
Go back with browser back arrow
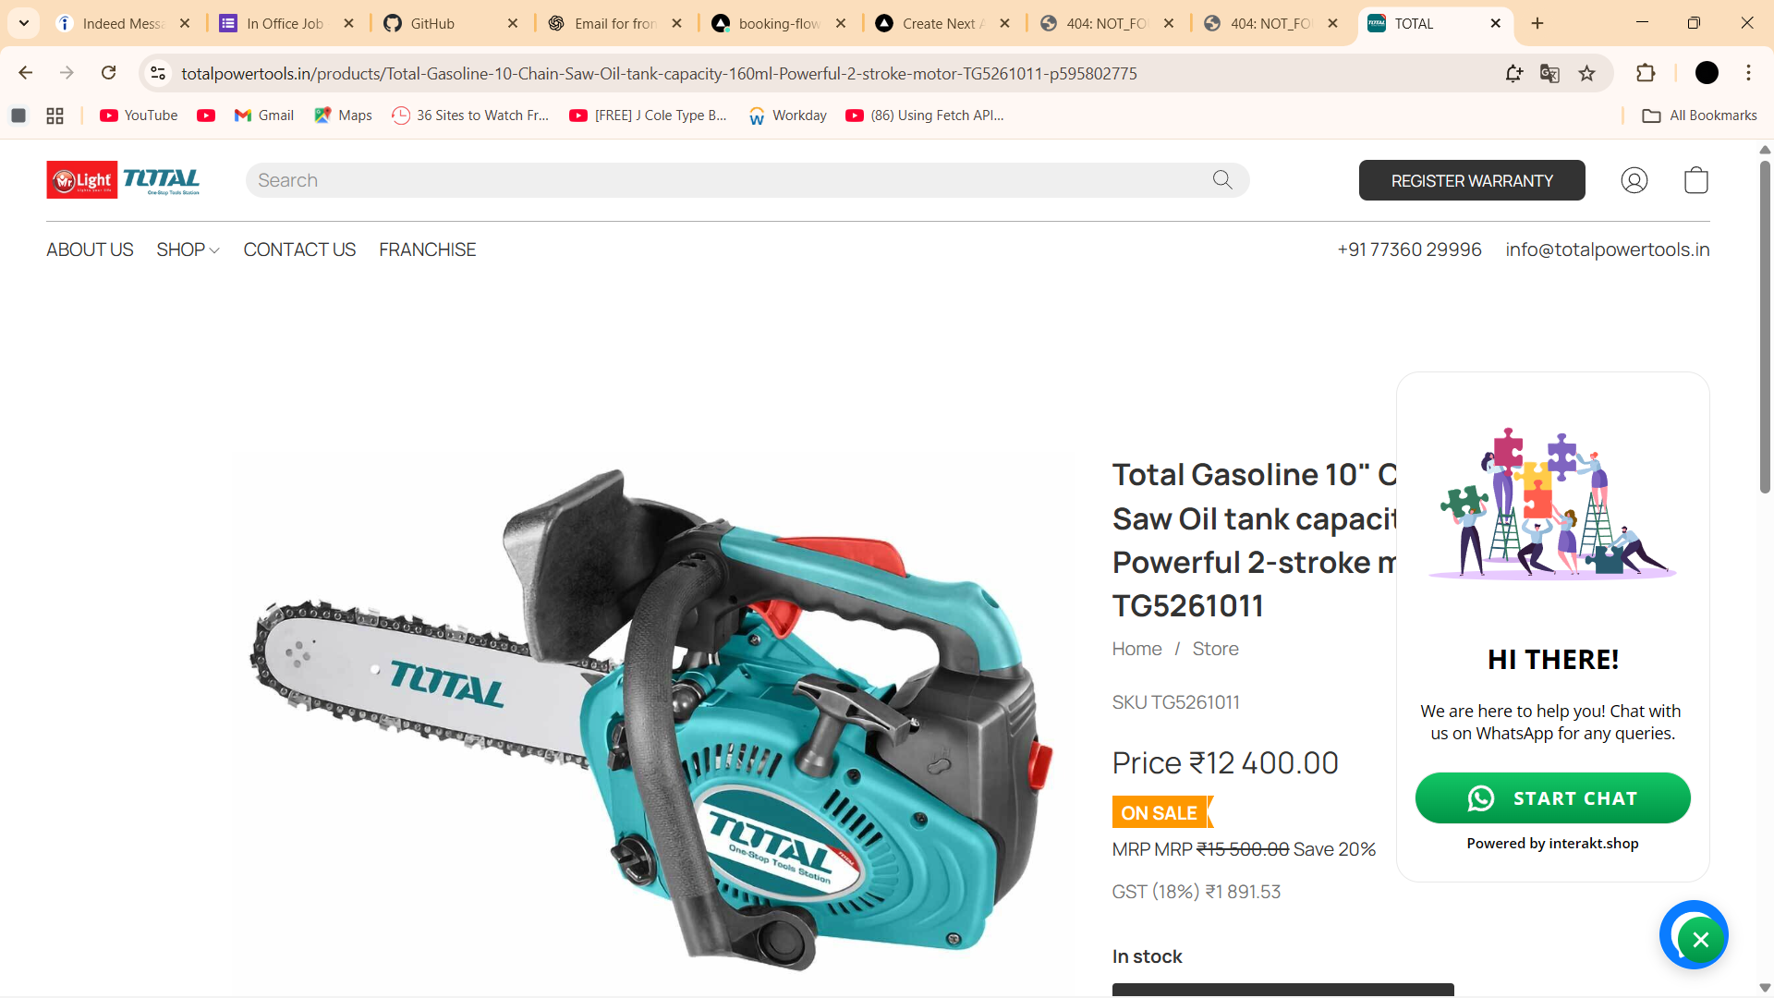click(26, 73)
